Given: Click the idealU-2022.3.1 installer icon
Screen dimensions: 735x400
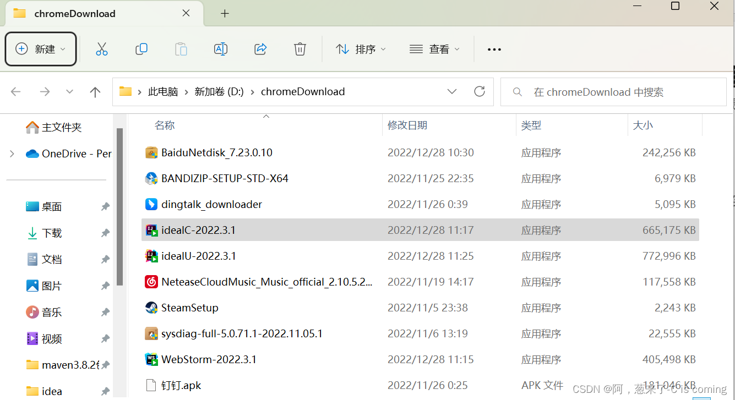Looking at the screenshot, I should [x=151, y=256].
